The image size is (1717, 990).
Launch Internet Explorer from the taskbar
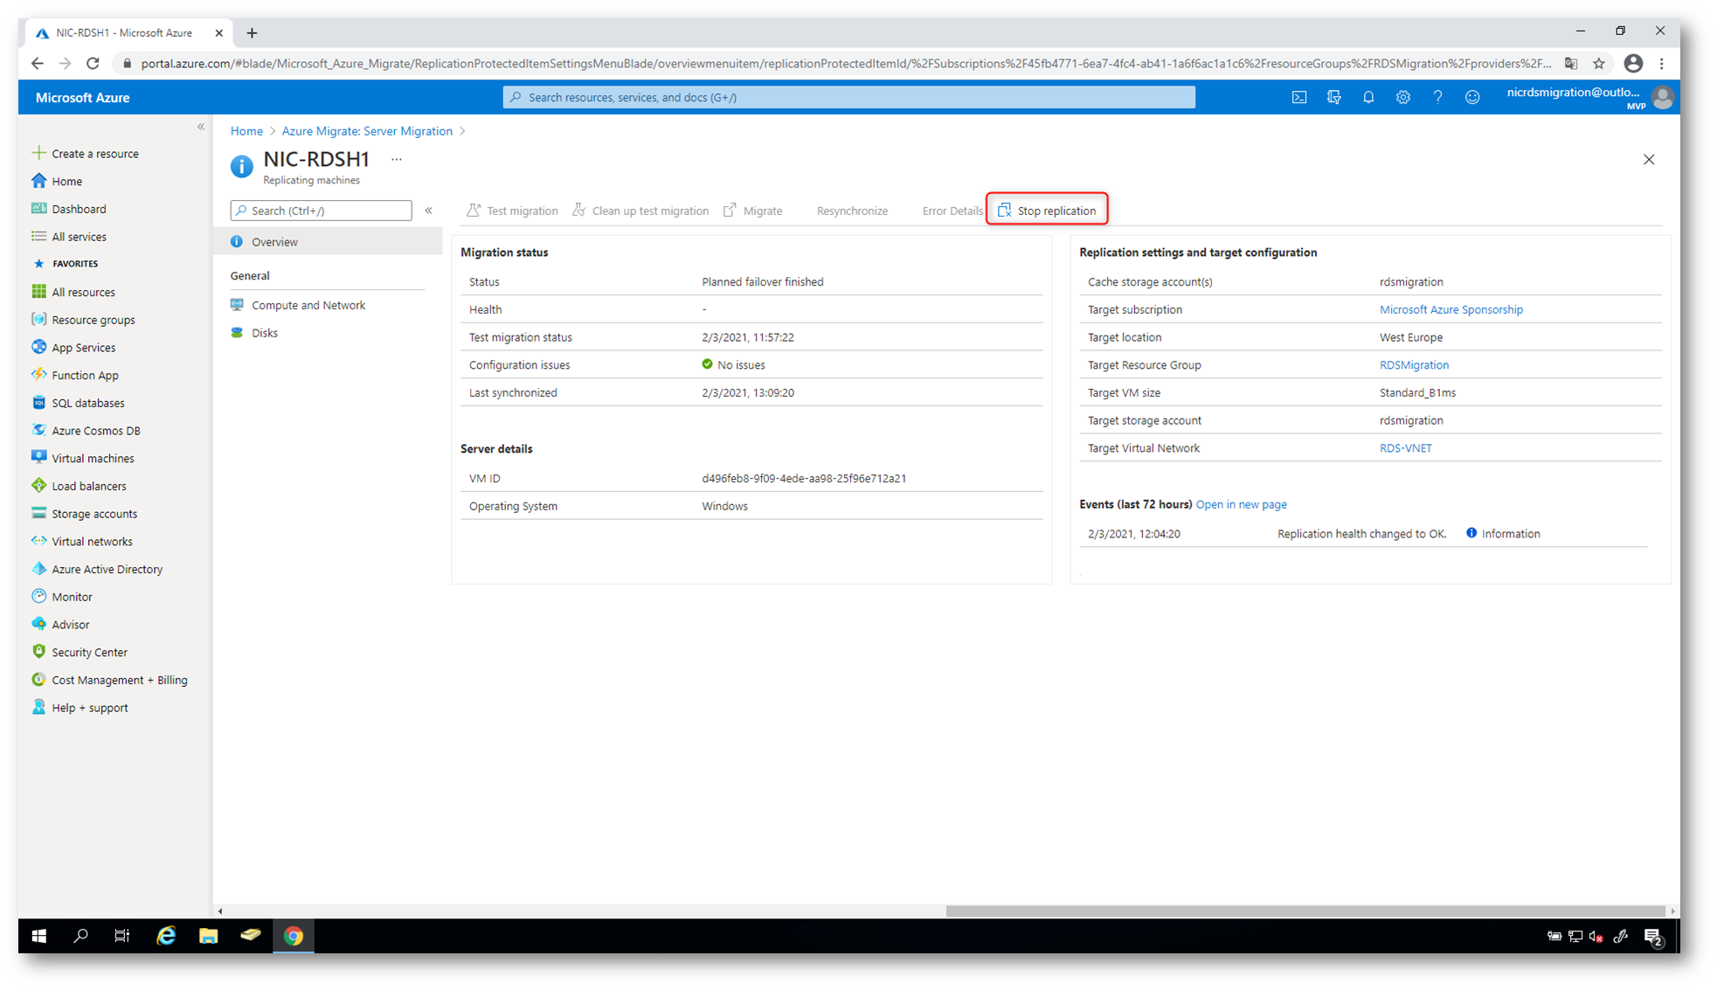165,936
